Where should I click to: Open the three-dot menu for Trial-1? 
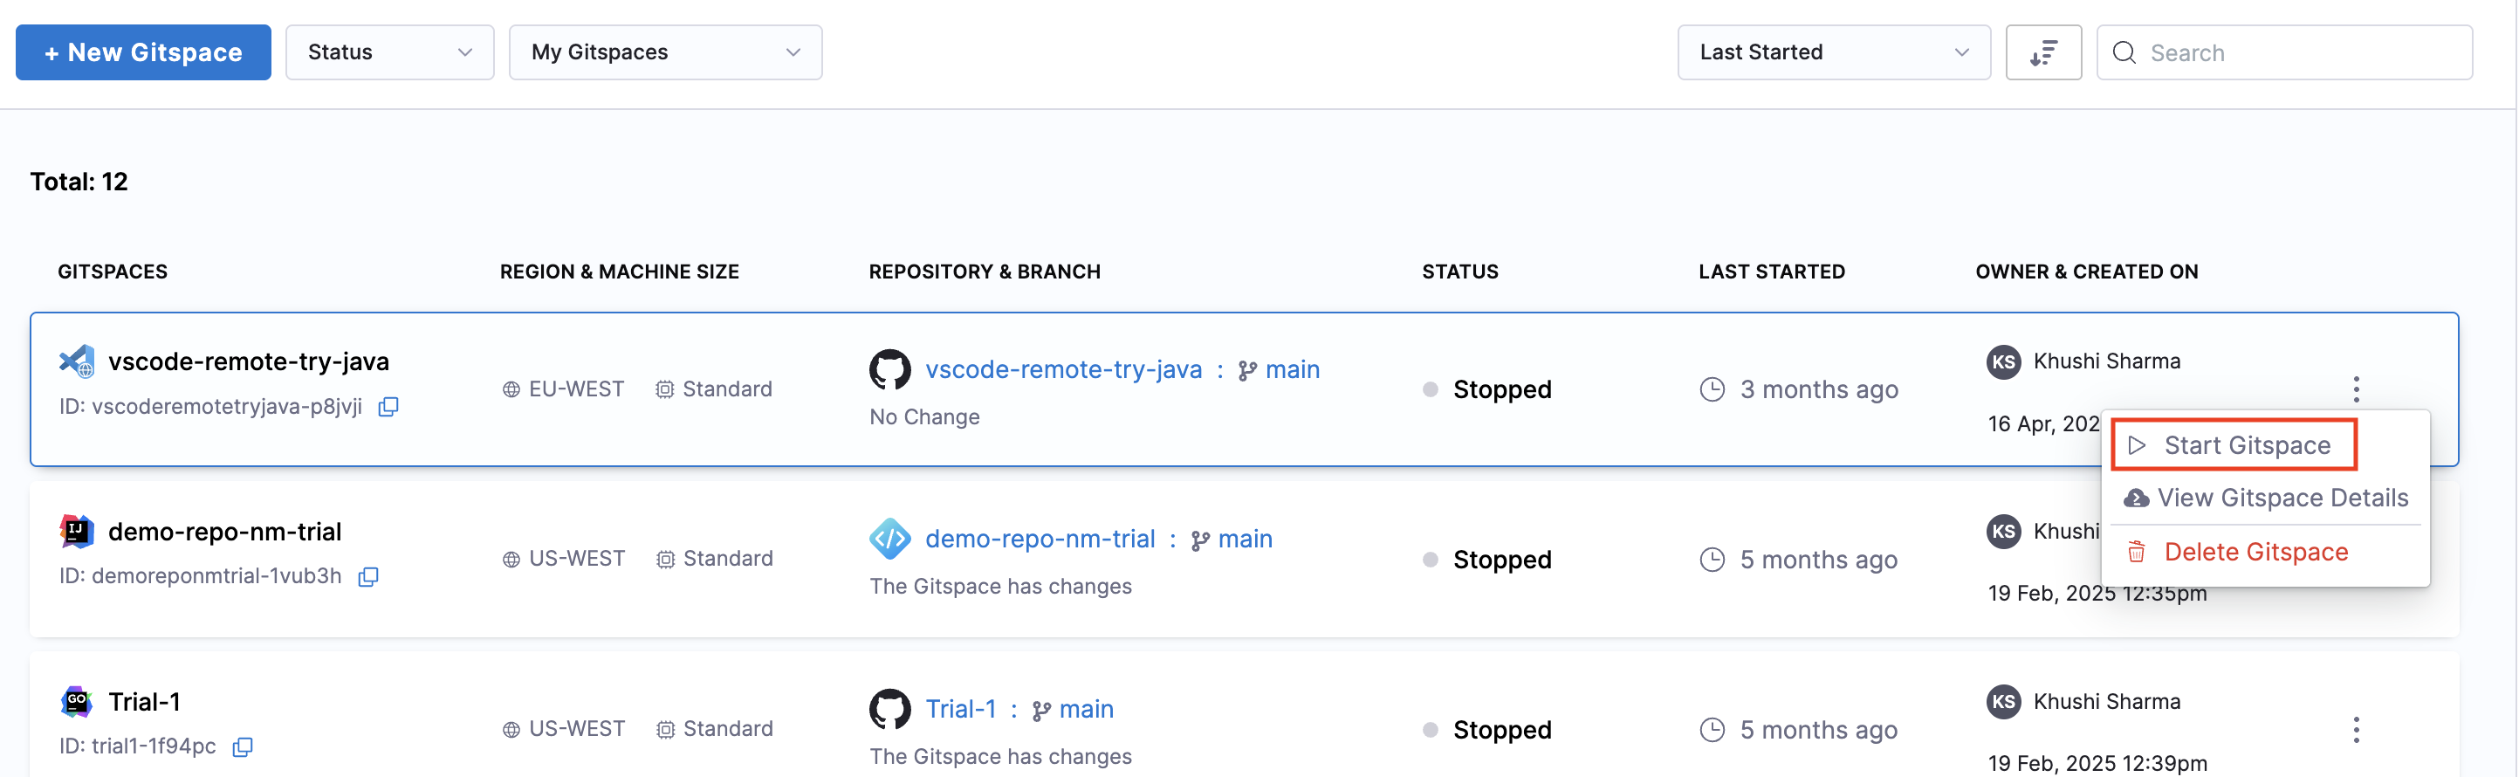coord(2356,729)
